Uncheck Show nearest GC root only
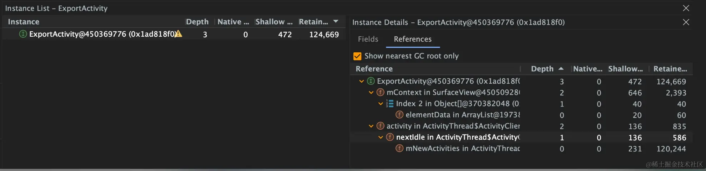Image resolution: width=706 pixels, height=171 pixels. 357,56
